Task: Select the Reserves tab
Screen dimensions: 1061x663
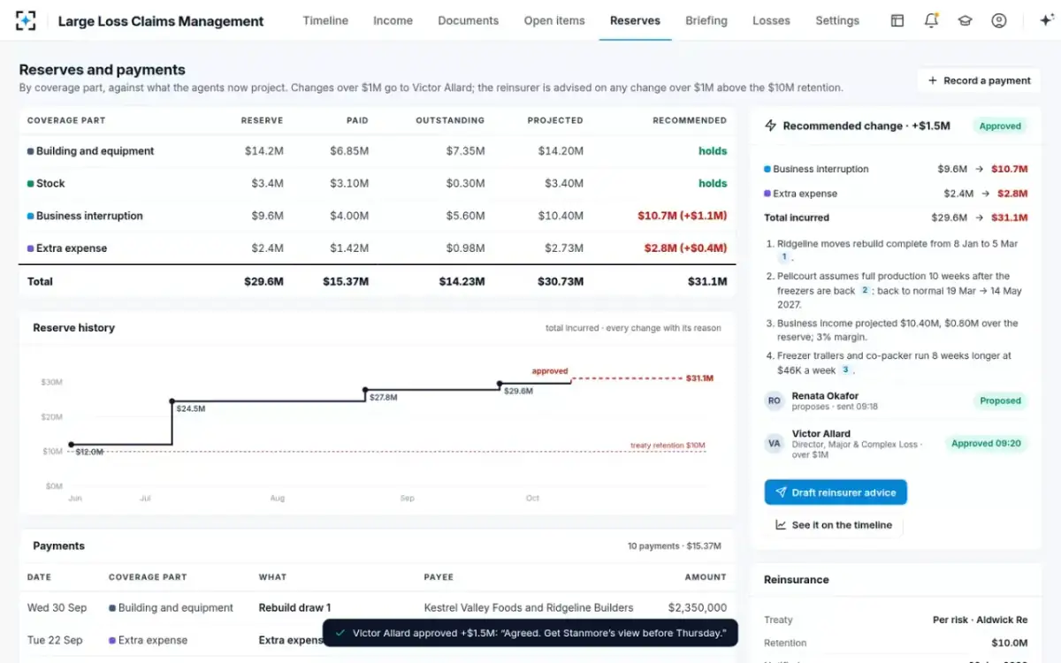Action: [x=635, y=20]
